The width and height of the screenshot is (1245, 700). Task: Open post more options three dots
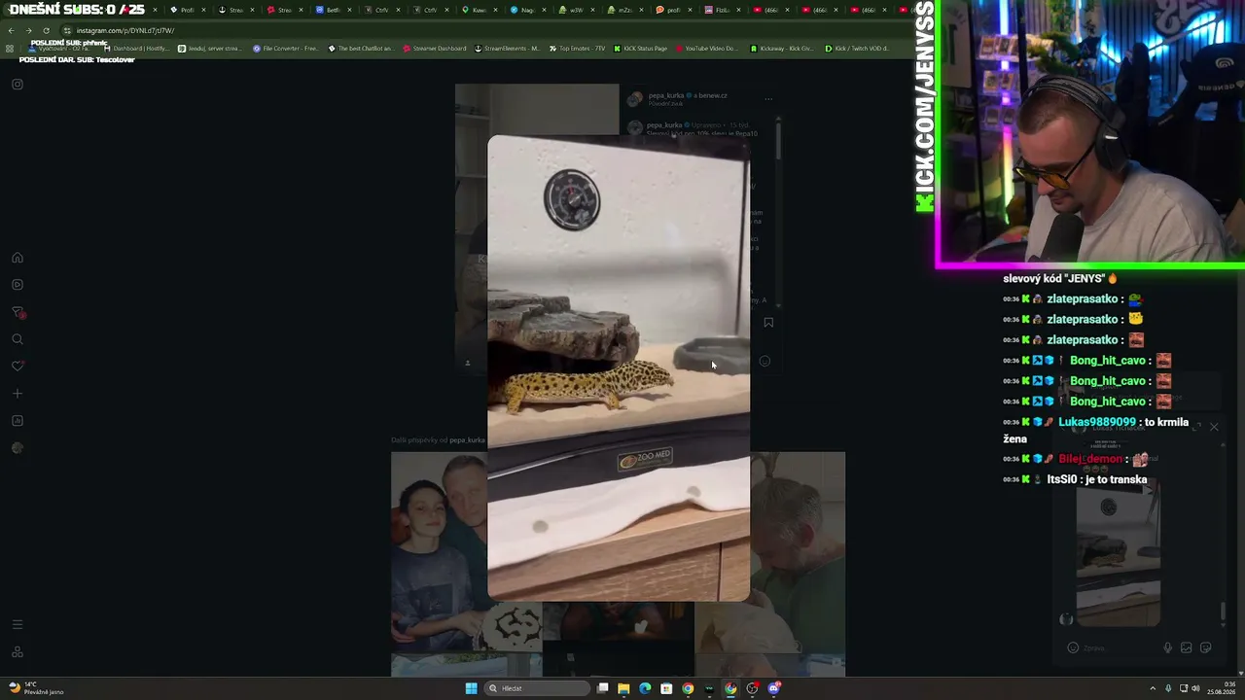pyautogui.click(x=768, y=98)
